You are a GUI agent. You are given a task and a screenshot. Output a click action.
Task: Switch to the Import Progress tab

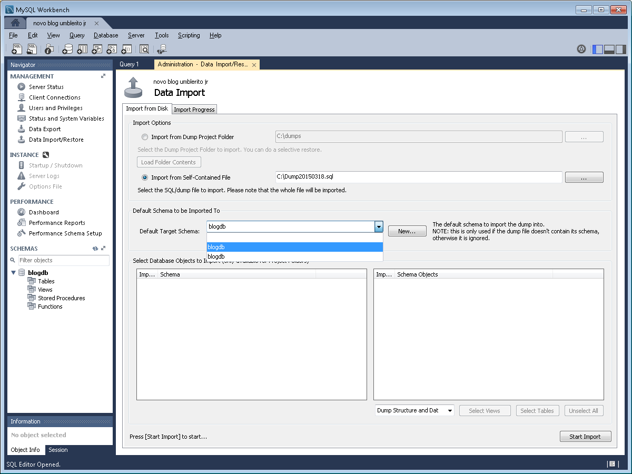(194, 109)
